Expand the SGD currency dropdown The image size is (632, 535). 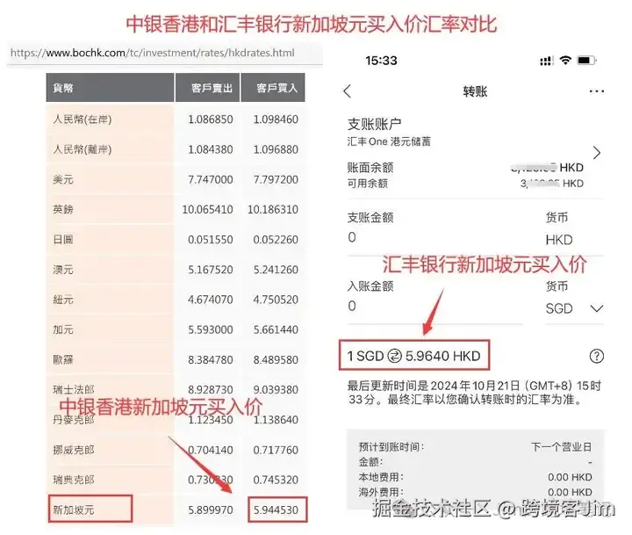(597, 308)
